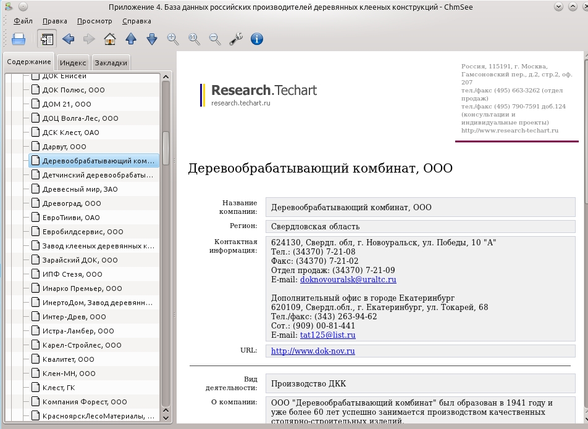Select Древоград, ООО in contents

(x=72, y=203)
